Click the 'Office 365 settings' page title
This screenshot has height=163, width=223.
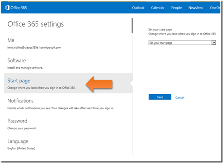35,24
